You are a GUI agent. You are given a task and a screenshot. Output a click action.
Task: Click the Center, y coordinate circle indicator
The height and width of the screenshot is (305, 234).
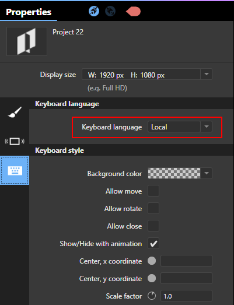152,278
